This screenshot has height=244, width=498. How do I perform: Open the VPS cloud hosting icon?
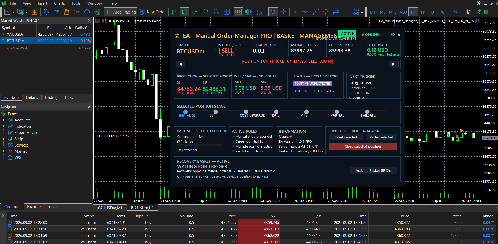click(x=87, y=12)
